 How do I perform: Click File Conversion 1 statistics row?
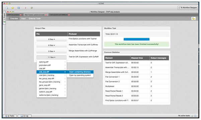click(137, 77)
